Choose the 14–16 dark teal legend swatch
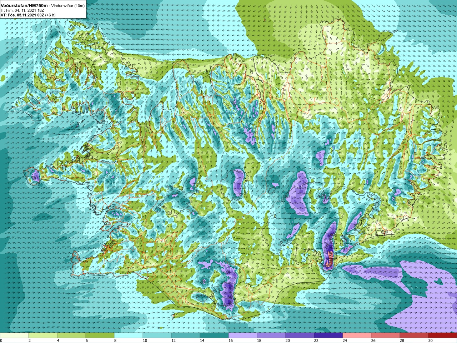This screenshot has width=457, height=343. click(x=214, y=335)
